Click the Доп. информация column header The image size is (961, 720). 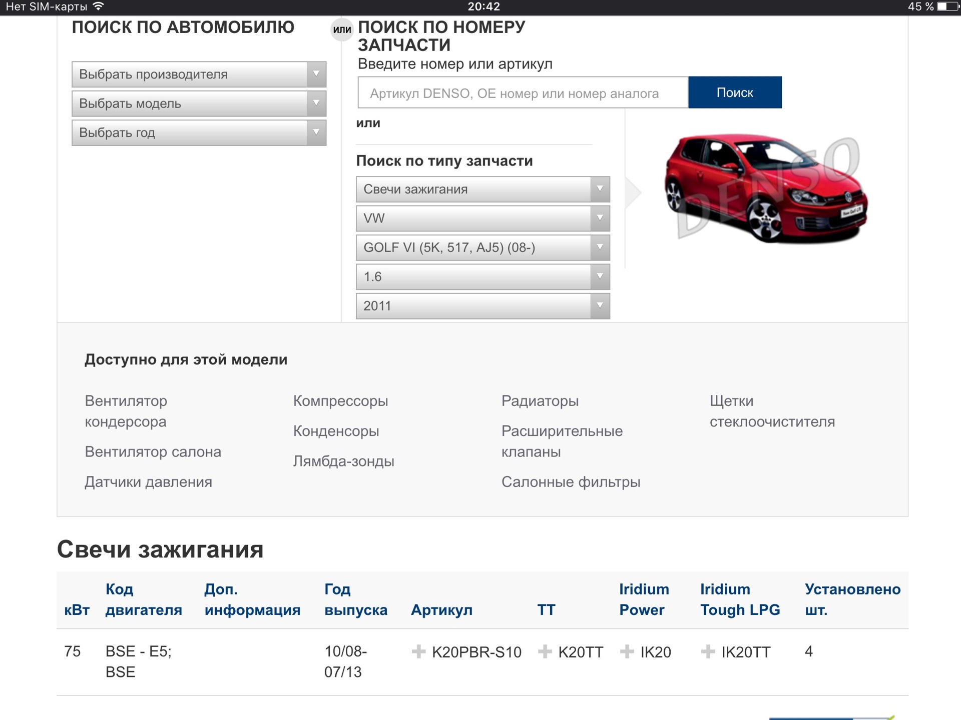[252, 599]
